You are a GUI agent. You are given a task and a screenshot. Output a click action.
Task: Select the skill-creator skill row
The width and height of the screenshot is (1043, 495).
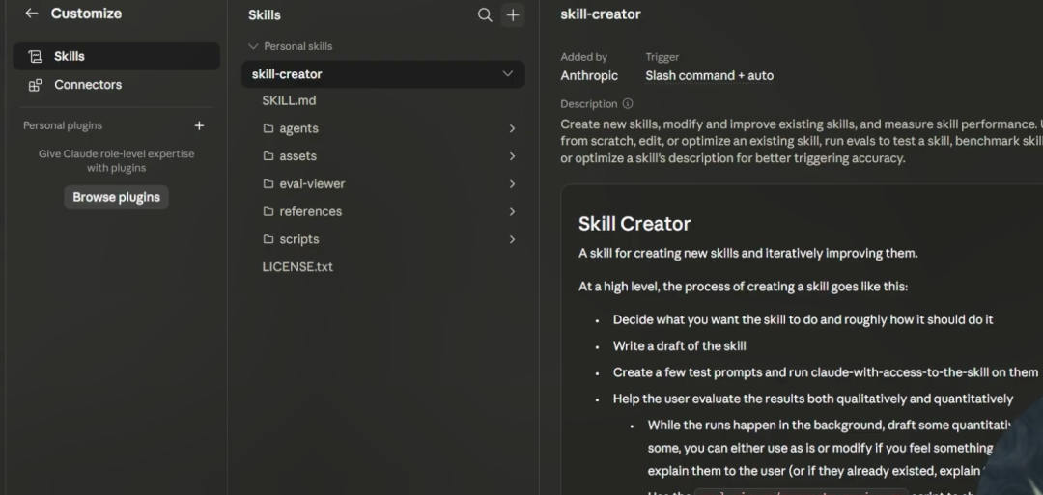click(x=383, y=74)
